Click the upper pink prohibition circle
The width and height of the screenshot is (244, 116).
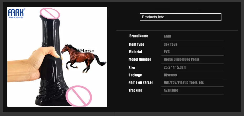50,14
